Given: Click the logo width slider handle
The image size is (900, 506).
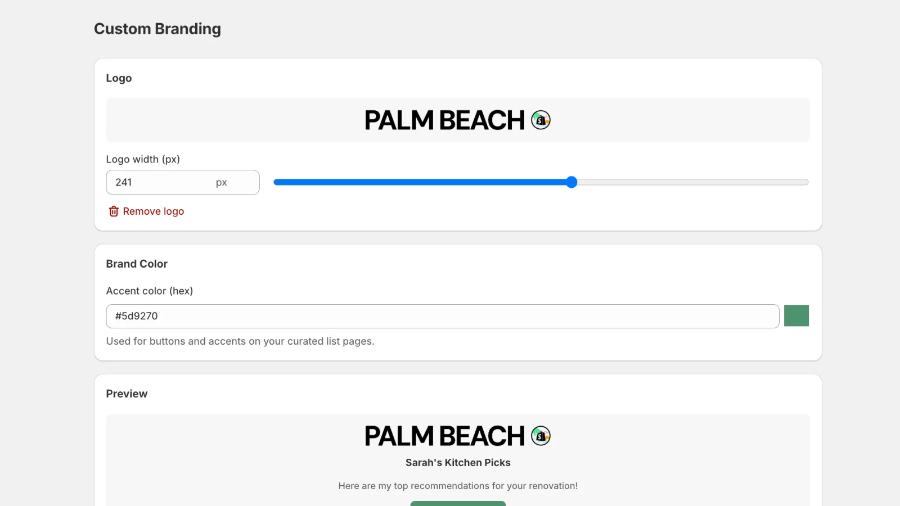Looking at the screenshot, I should (x=571, y=182).
